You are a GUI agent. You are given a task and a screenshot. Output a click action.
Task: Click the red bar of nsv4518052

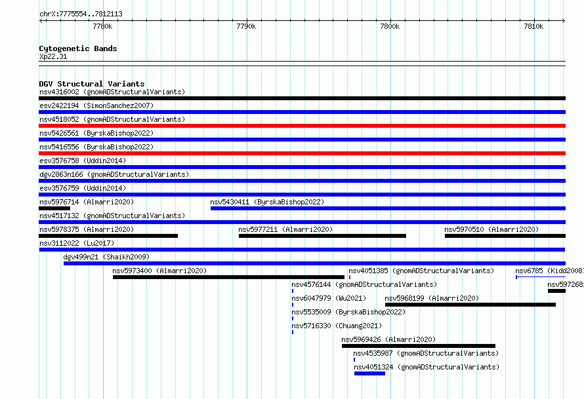(x=302, y=126)
